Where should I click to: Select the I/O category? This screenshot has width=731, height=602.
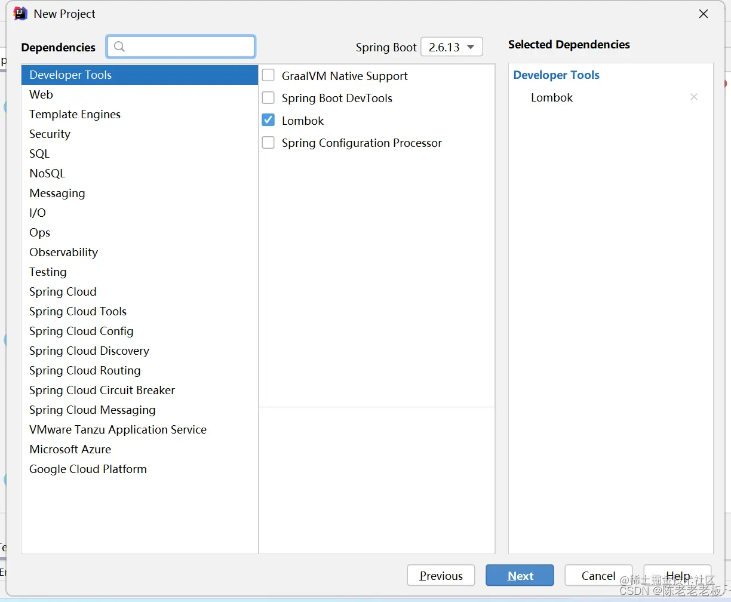[x=140, y=213]
